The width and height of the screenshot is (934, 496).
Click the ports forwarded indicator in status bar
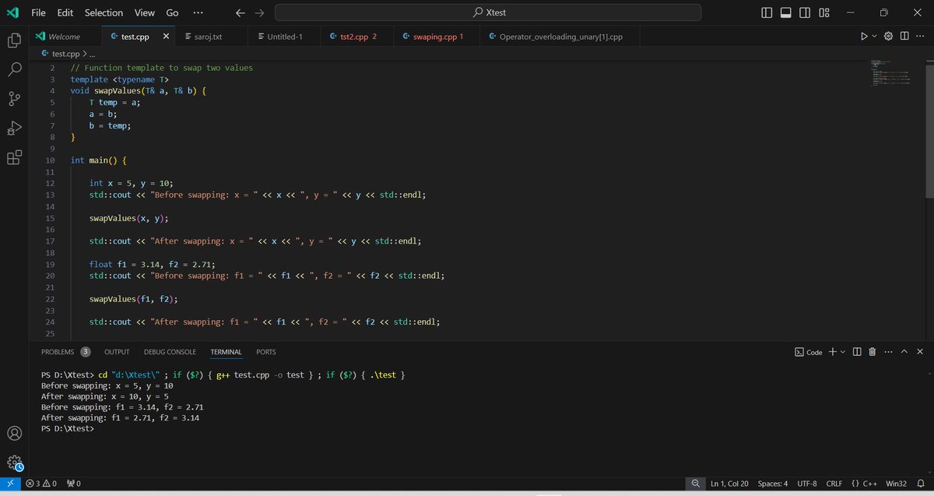(x=74, y=484)
